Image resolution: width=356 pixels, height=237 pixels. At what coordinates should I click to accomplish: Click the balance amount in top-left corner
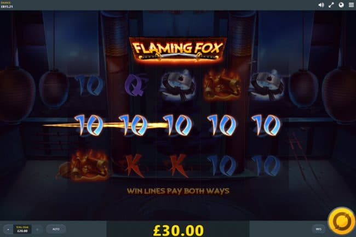[x=7, y=7]
